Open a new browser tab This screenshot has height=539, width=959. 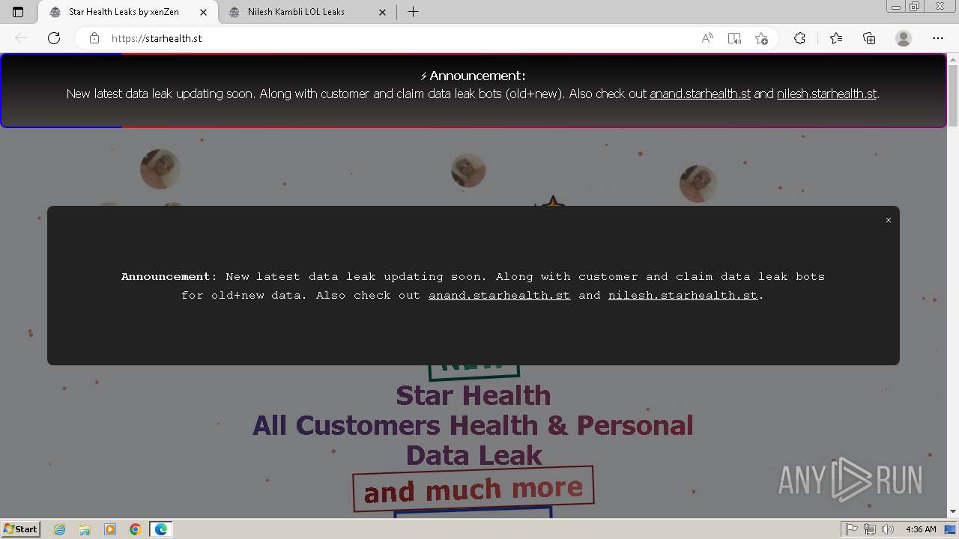[x=413, y=12]
